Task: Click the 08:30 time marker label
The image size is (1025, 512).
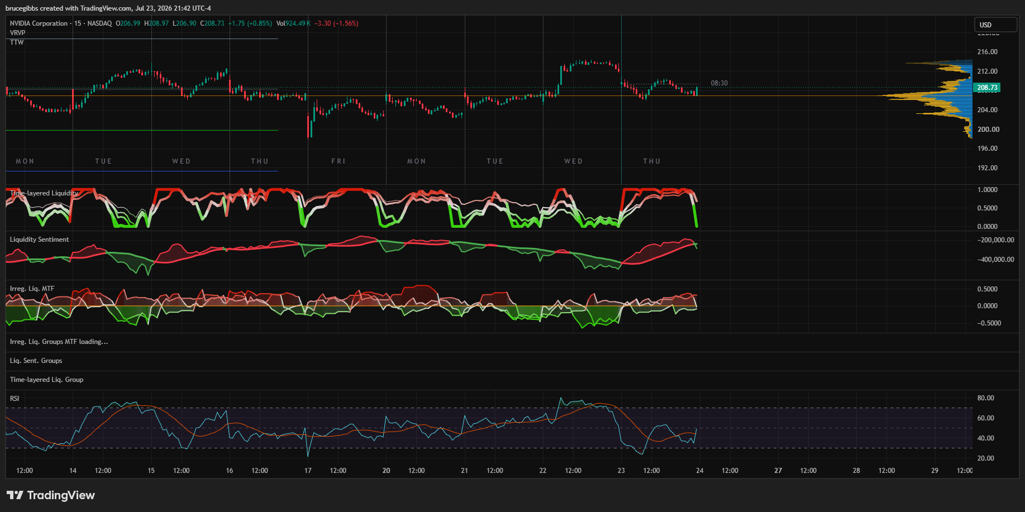Action: (719, 83)
